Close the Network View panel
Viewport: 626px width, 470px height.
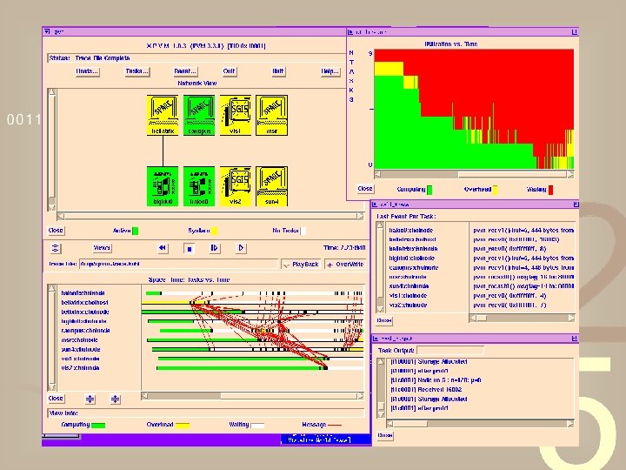(x=56, y=231)
